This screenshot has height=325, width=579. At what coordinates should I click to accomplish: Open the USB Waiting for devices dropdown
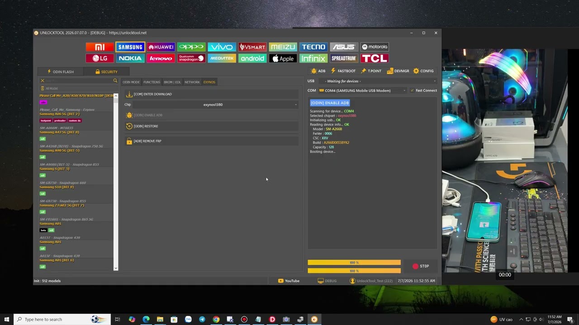pos(378,81)
